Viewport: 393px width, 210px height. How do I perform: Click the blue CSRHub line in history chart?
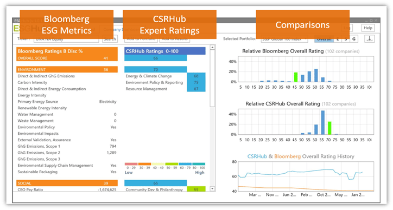(301, 172)
